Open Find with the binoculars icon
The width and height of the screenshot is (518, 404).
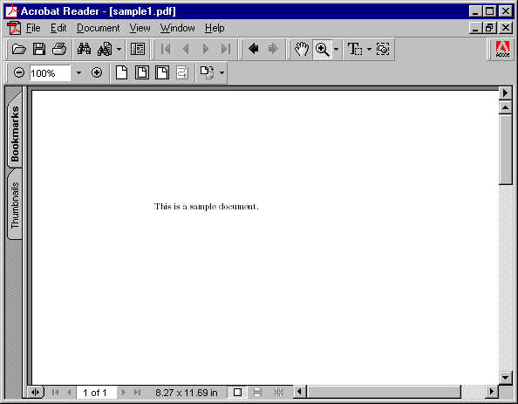point(84,49)
